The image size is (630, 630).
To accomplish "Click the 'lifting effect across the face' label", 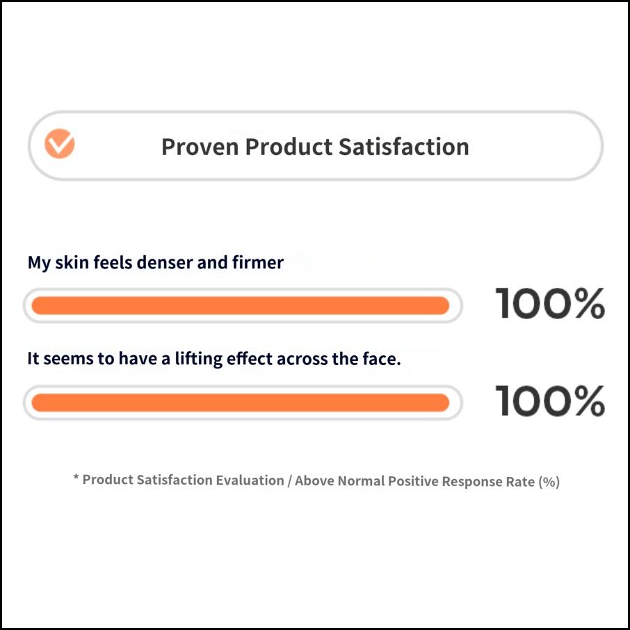I will pos(214,359).
